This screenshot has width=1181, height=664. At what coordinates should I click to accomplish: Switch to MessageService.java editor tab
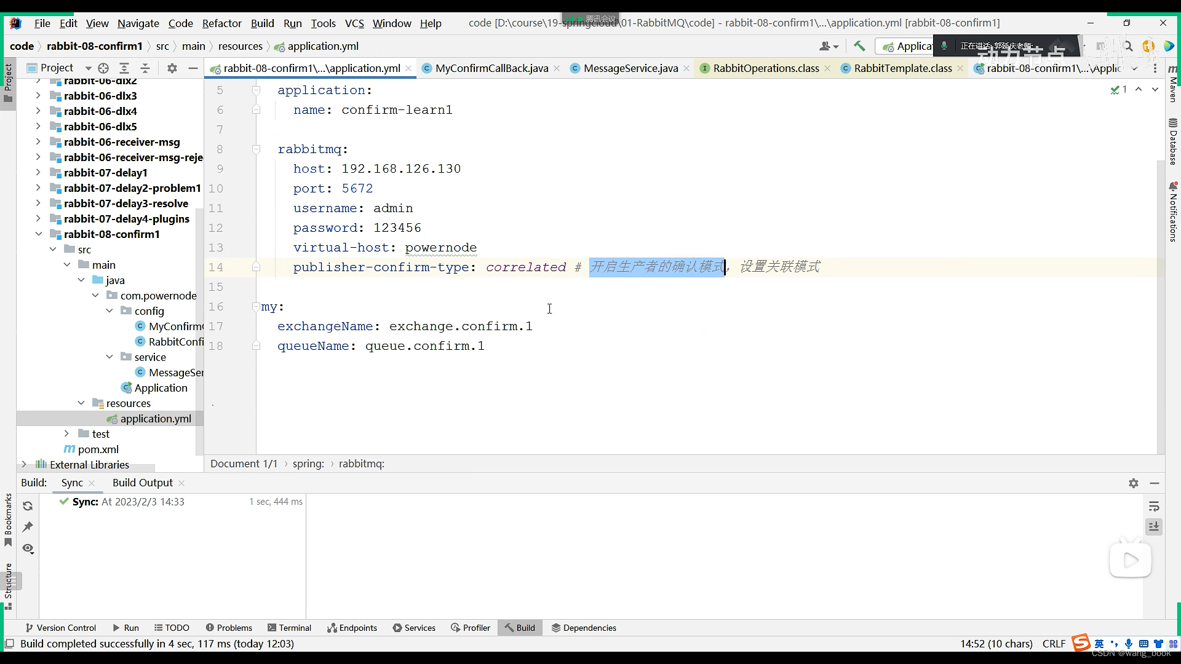point(630,68)
